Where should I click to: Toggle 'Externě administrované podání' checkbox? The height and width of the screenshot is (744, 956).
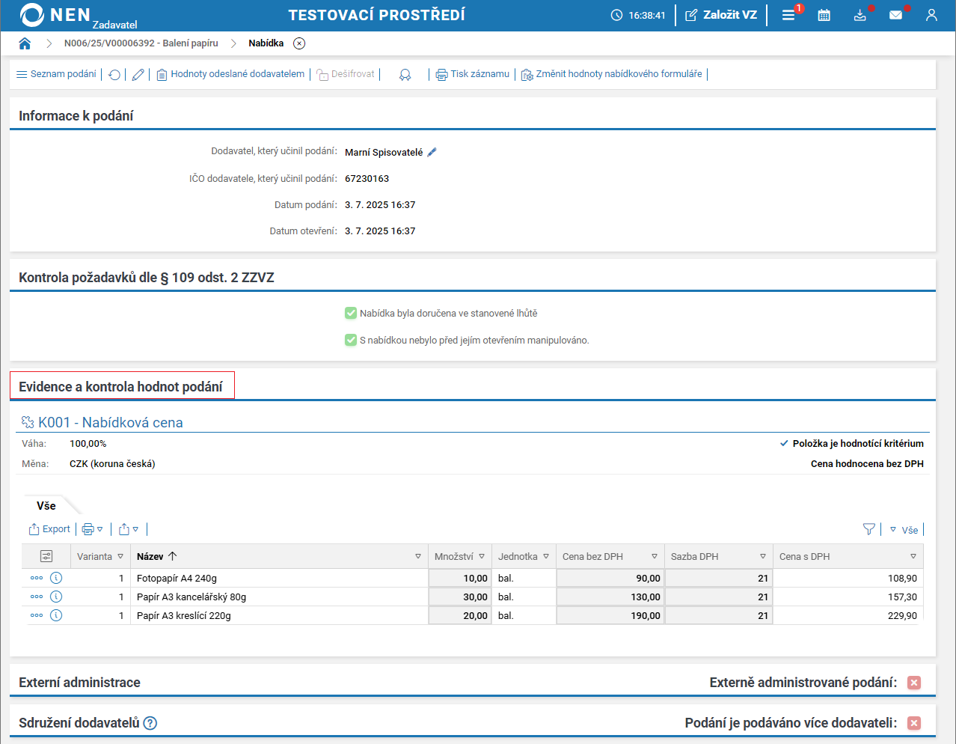[x=914, y=683]
